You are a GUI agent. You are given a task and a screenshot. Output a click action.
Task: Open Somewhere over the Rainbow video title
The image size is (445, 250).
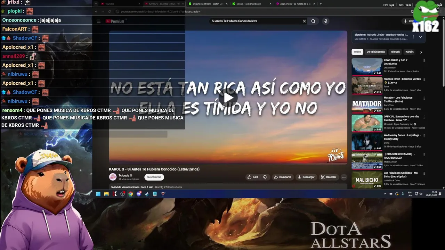point(401,118)
